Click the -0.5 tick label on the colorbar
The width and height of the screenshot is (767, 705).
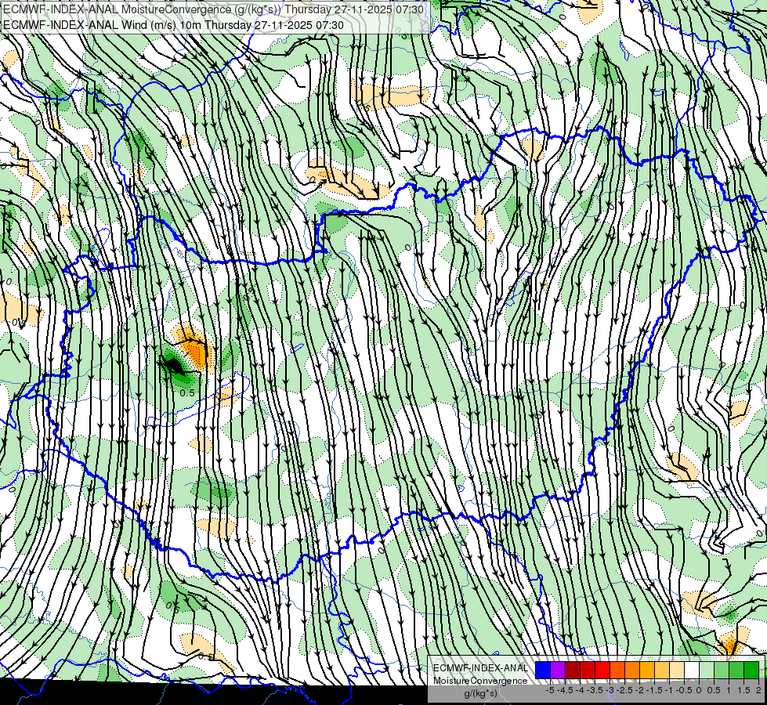tap(684, 690)
